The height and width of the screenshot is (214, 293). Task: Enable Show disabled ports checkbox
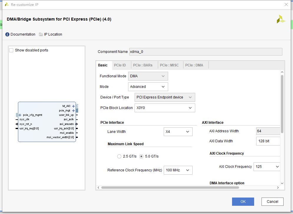point(11,50)
